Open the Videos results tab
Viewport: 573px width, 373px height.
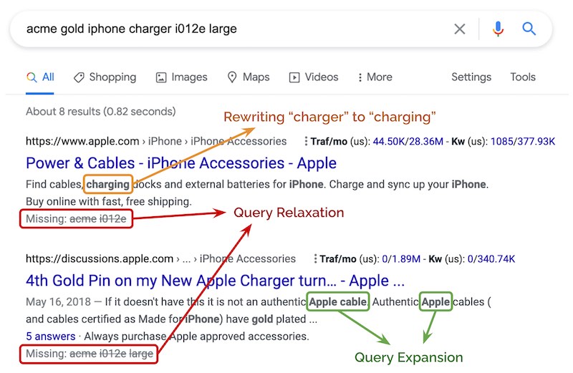(x=321, y=77)
